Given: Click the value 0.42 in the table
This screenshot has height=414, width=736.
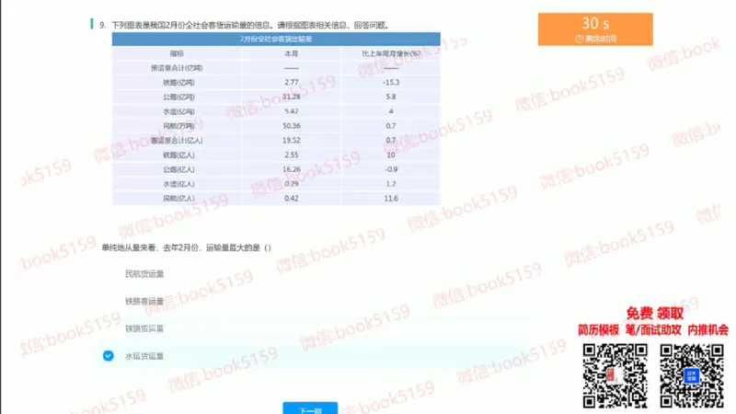Looking at the screenshot, I should tap(291, 198).
